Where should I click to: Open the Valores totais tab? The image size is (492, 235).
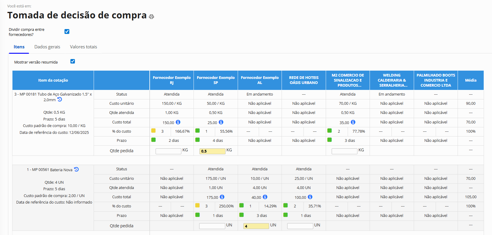(x=83, y=47)
